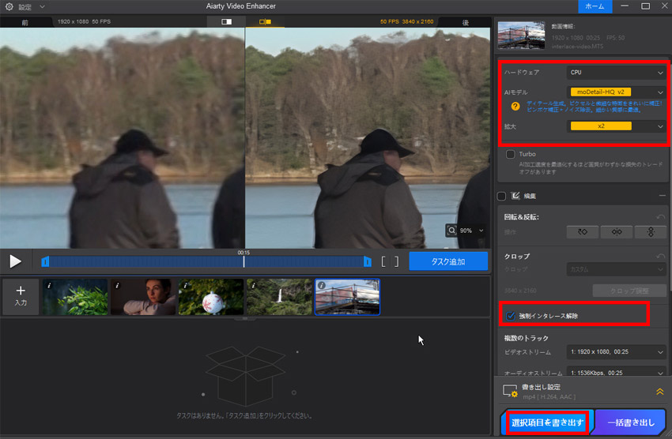
Task: Click the plus 入力 add-input button
Action: tap(21, 297)
